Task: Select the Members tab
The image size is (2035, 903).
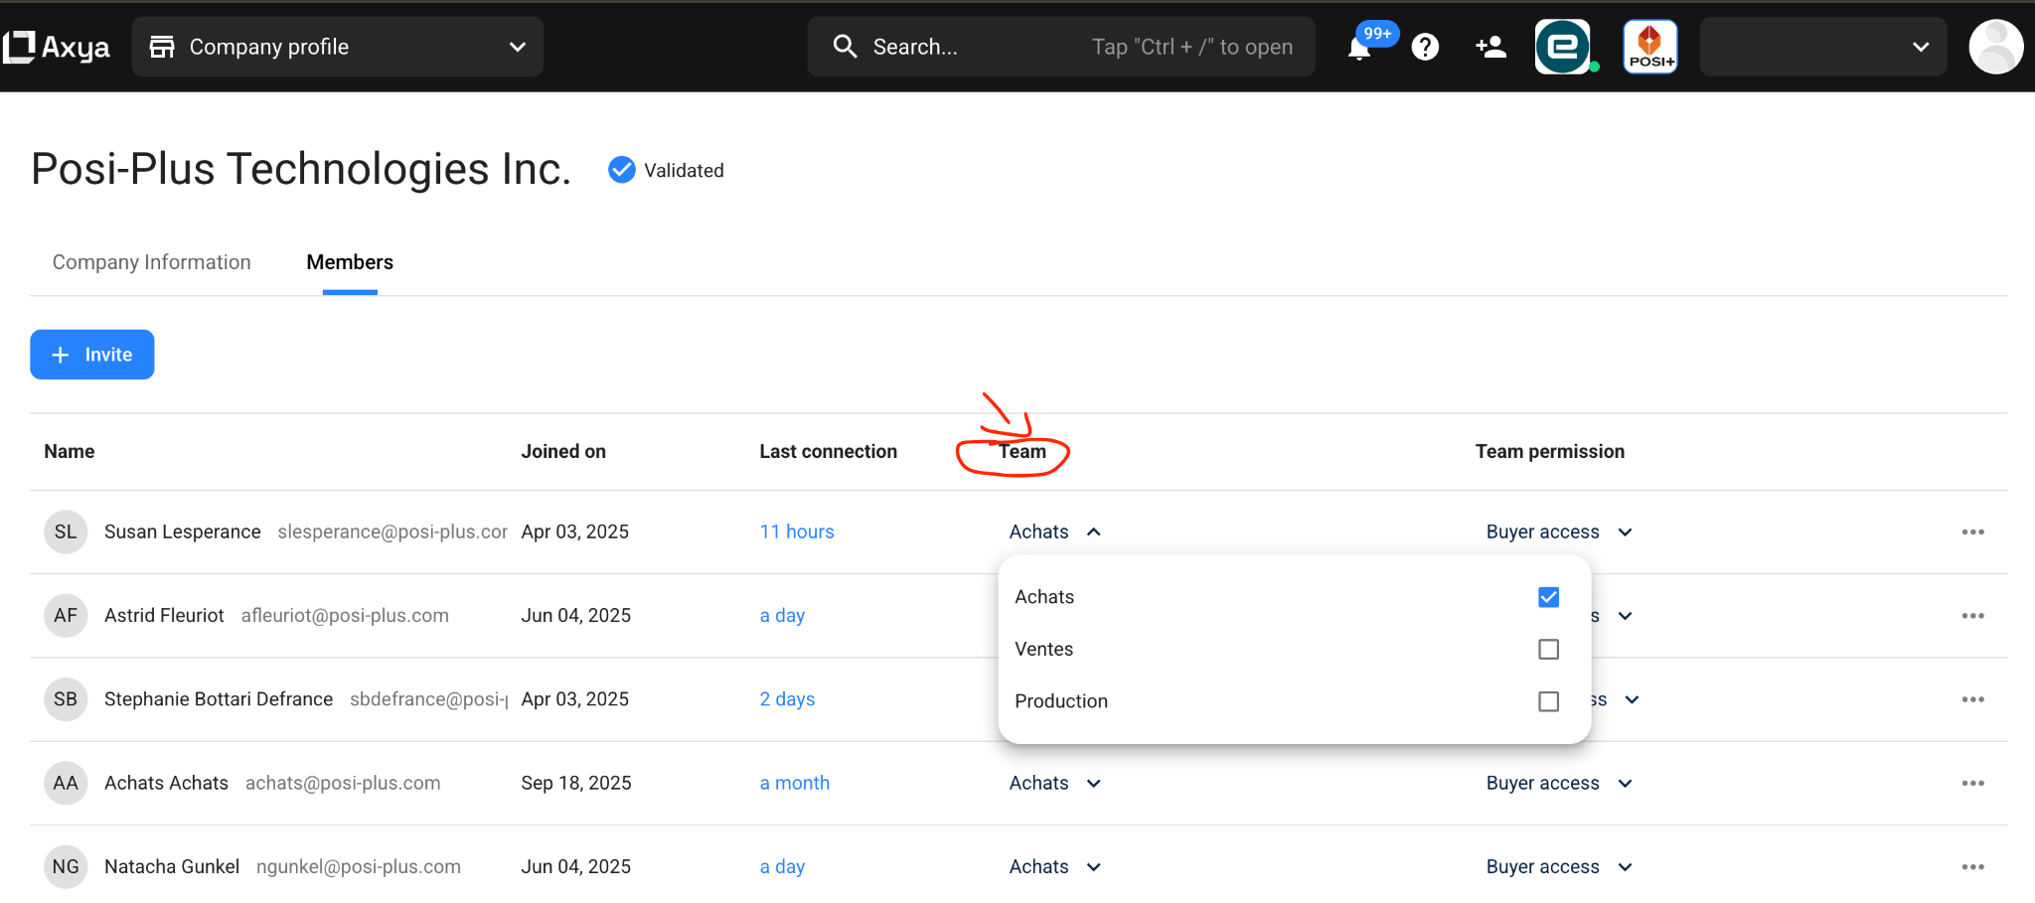Action: click(x=350, y=262)
